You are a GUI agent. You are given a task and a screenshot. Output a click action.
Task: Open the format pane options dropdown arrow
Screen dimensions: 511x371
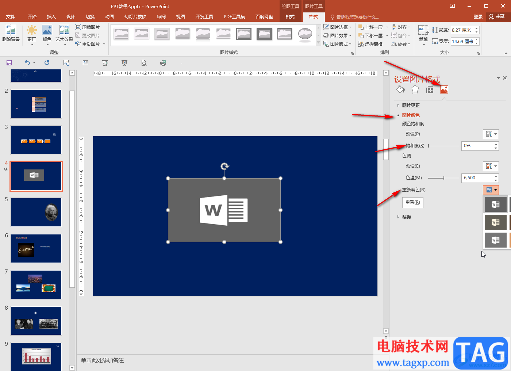pyautogui.click(x=498, y=78)
